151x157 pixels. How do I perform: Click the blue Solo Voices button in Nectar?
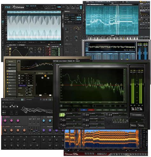pos(22,86)
